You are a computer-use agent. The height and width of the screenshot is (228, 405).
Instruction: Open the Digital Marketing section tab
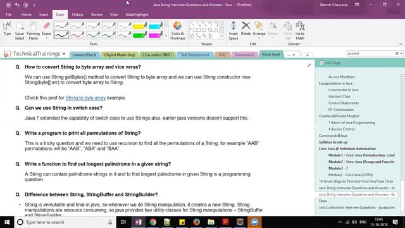pos(120,55)
